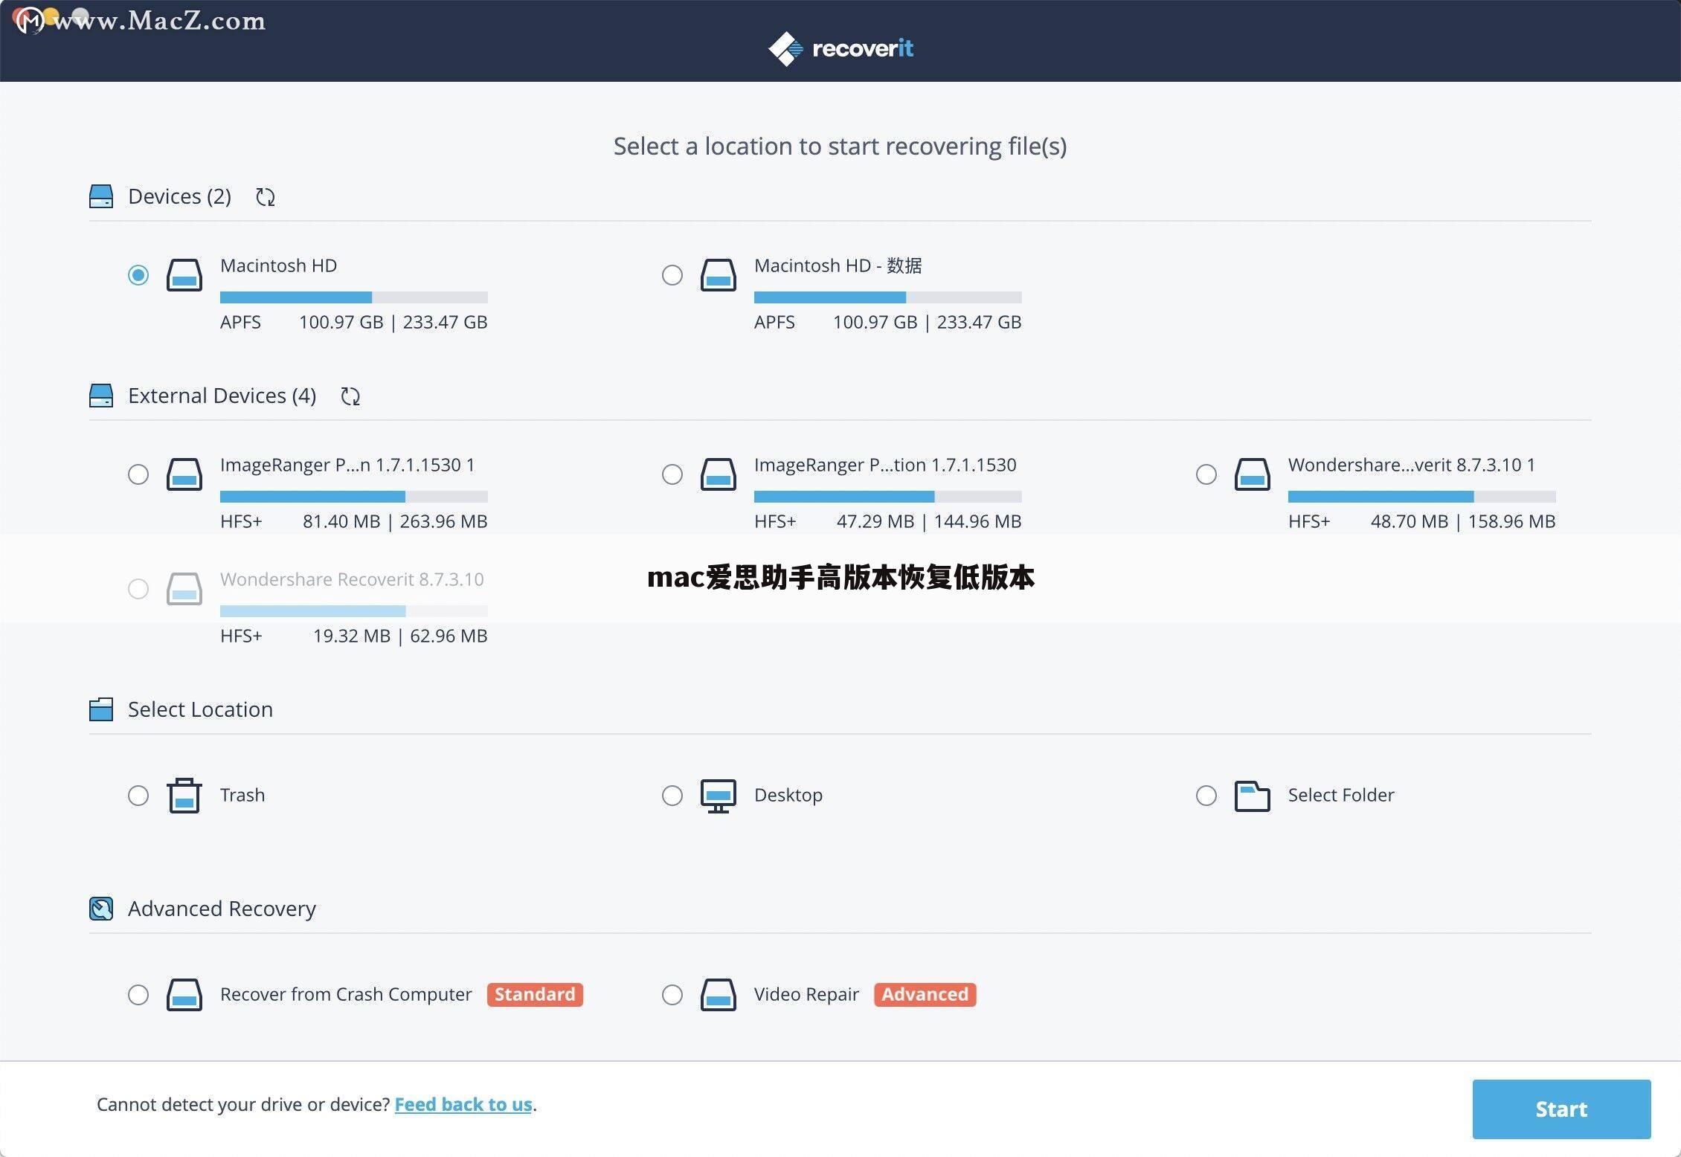
Task: Click the Trash label
Action: click(242, 796)
